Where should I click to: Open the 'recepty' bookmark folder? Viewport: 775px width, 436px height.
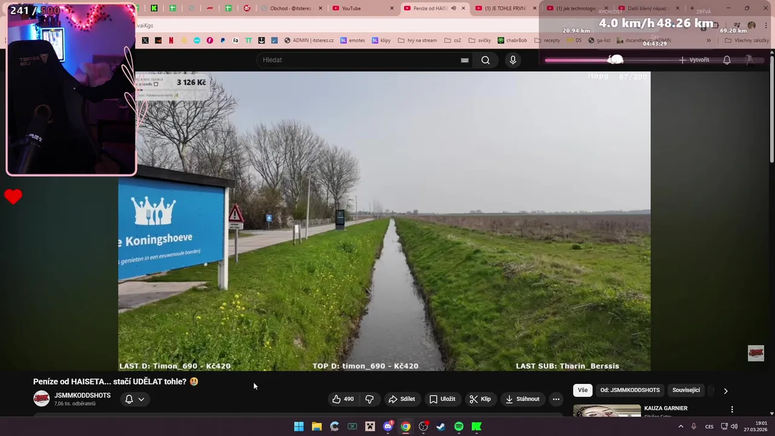[547, 41]
